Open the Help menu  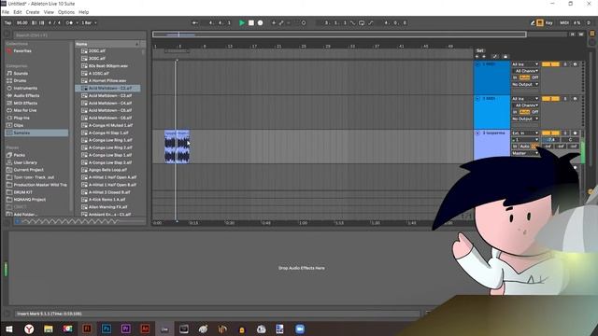tap(83, 12)
